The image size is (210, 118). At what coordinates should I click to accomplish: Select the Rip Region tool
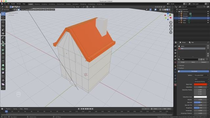(x=3, y=88)
